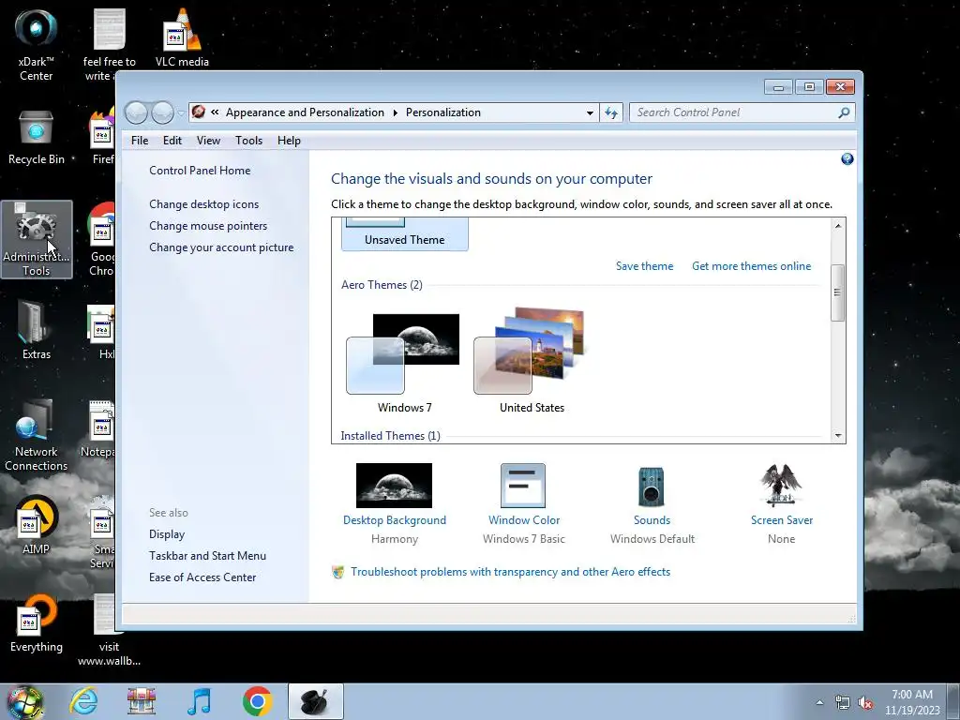Click Change desktop icons link
Screen dimensions: 960x720
point(203,203)
